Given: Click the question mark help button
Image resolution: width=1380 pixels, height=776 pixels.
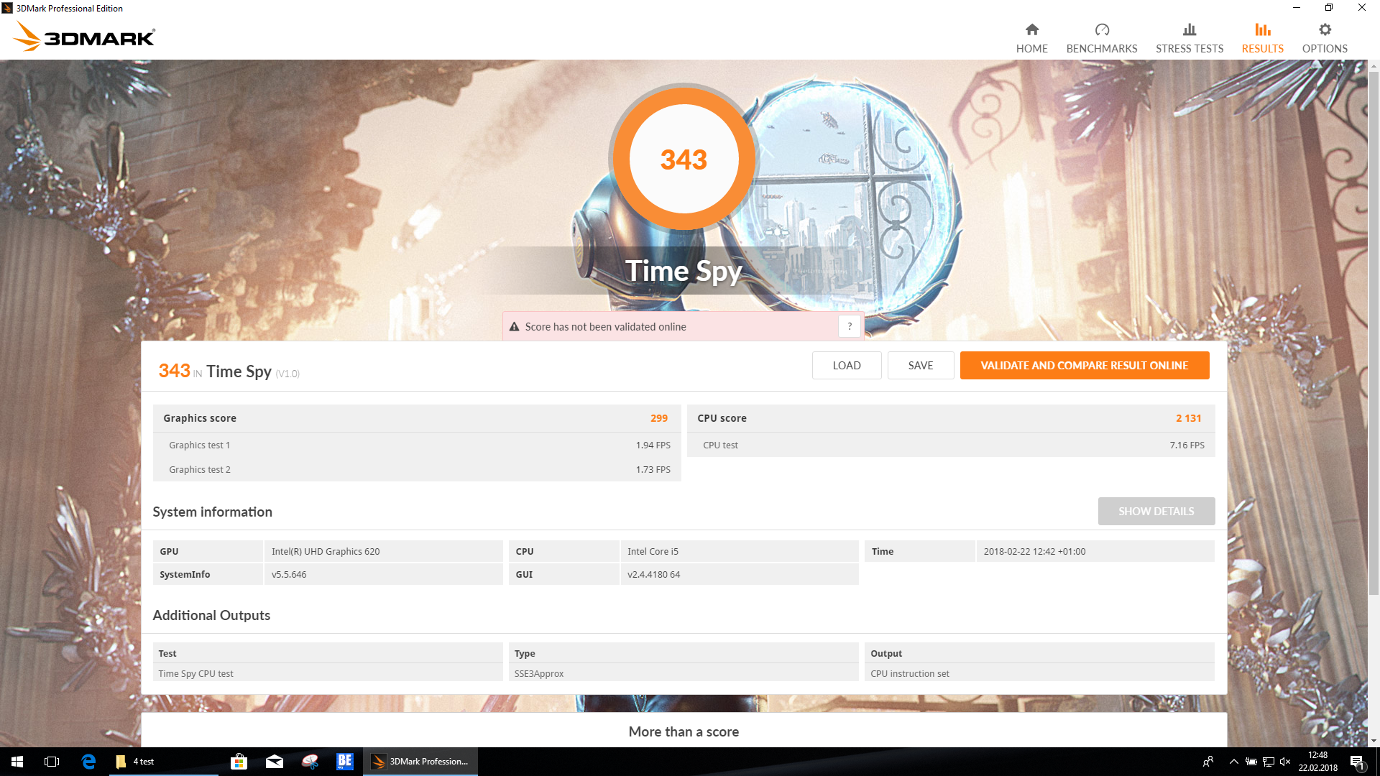Looking at the screenshot, I should 850,326.
